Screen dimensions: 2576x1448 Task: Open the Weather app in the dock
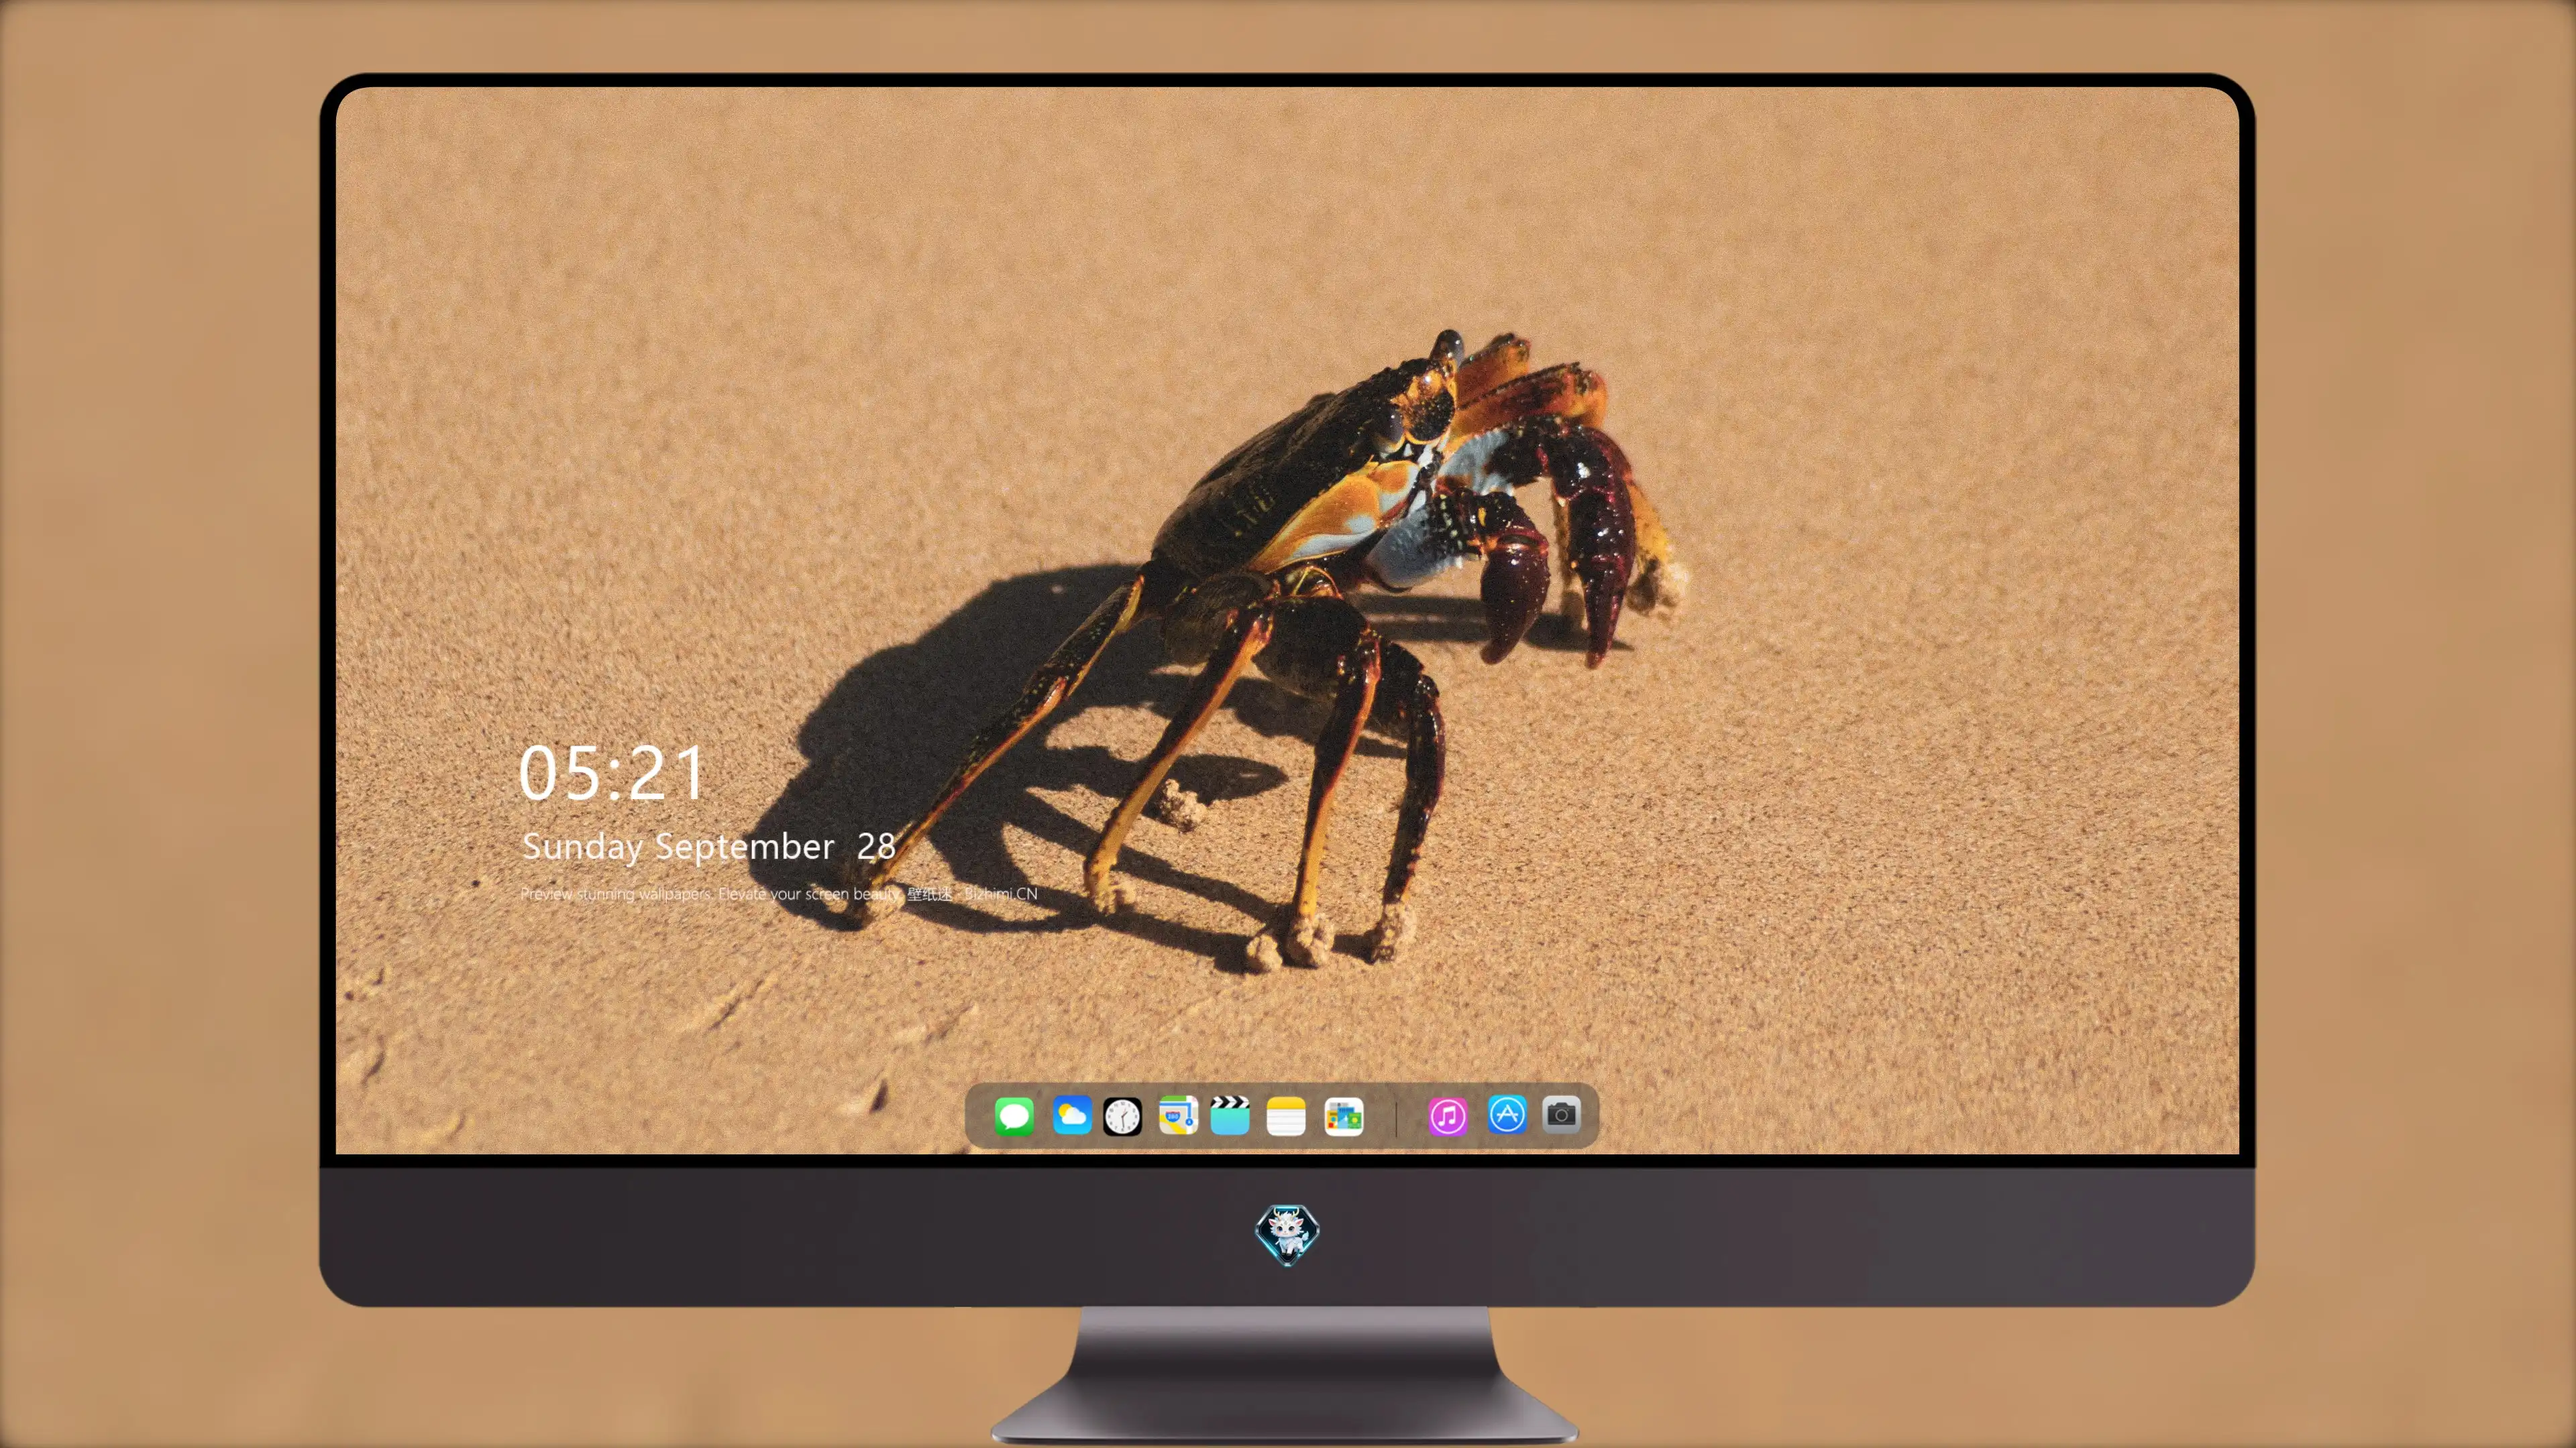click(x=1072, y=1115)
